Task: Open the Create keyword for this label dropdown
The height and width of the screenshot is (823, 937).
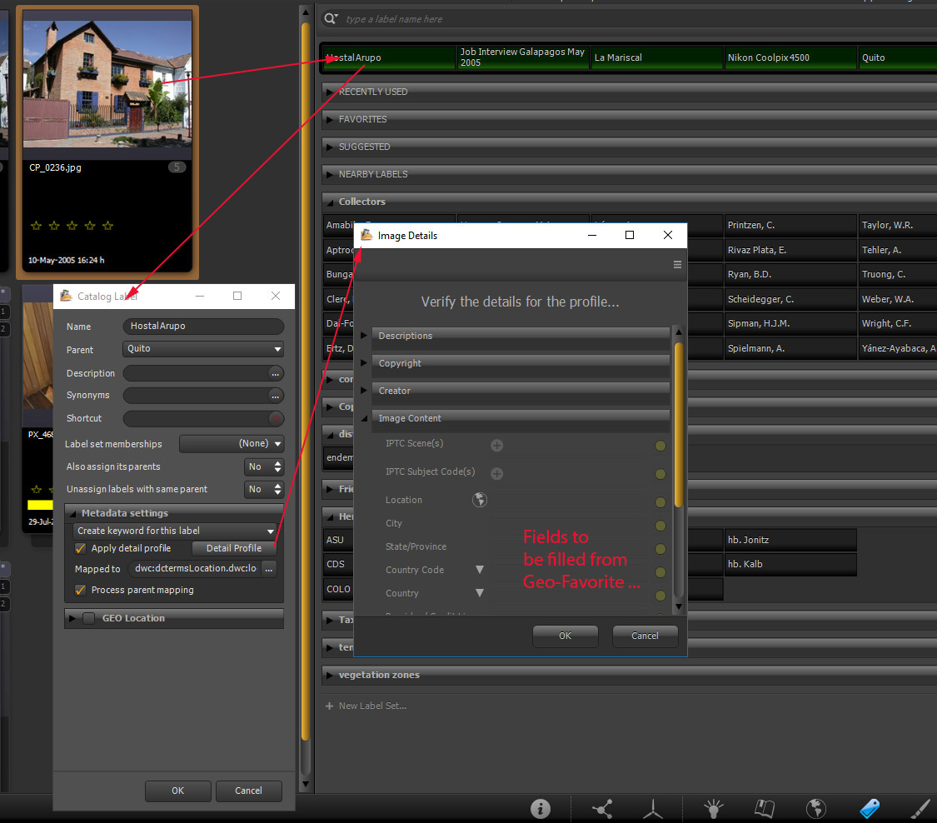Action: tap(175, 531)
